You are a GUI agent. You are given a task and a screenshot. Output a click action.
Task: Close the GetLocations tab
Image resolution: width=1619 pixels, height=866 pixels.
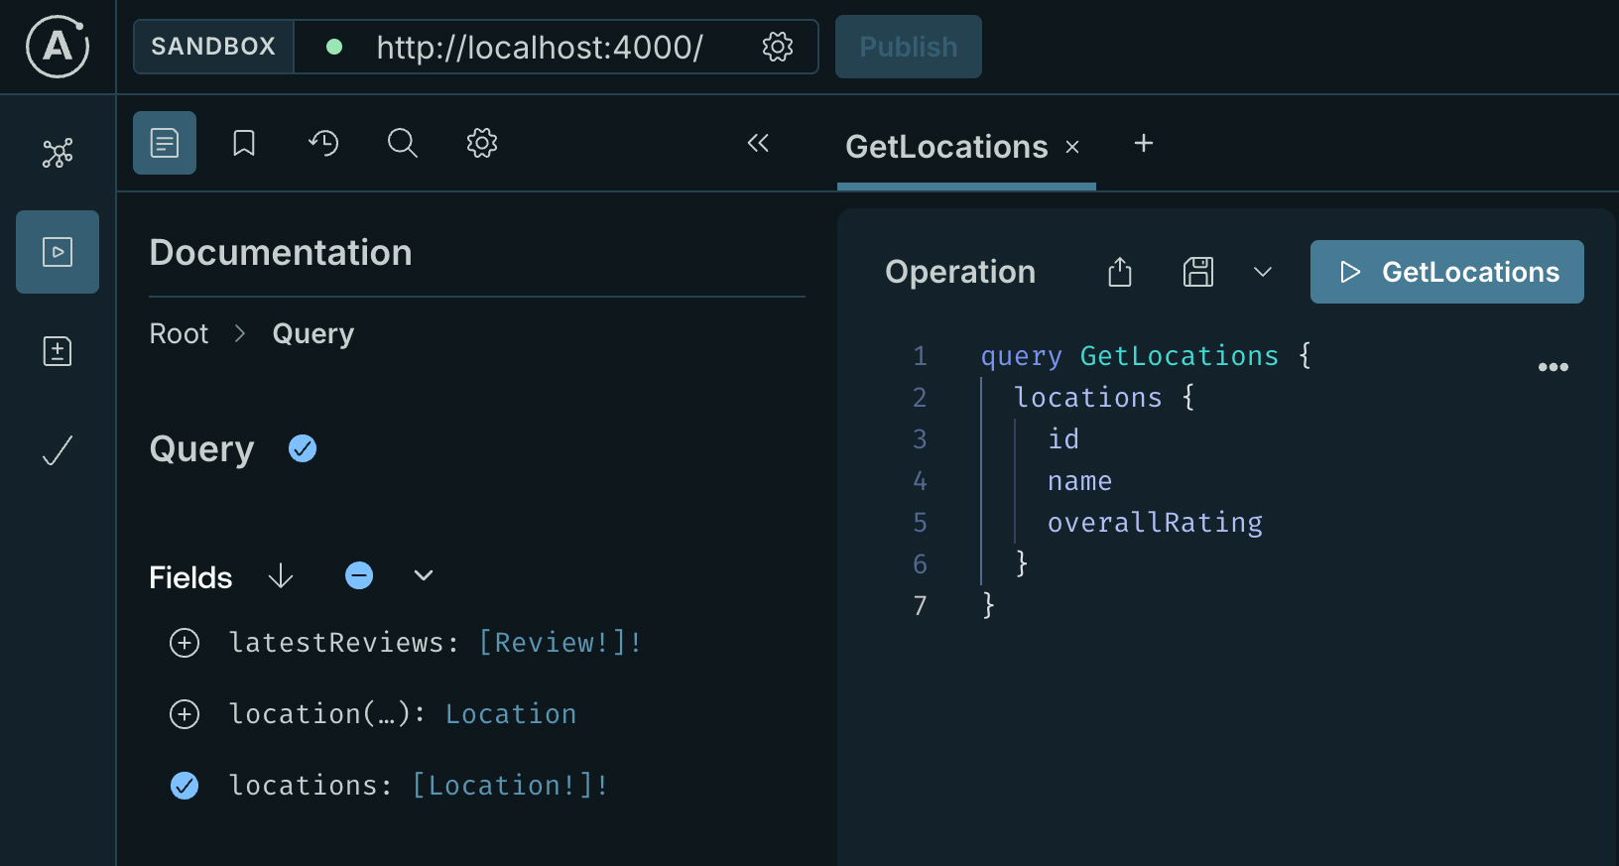(x=1072, y=147)
